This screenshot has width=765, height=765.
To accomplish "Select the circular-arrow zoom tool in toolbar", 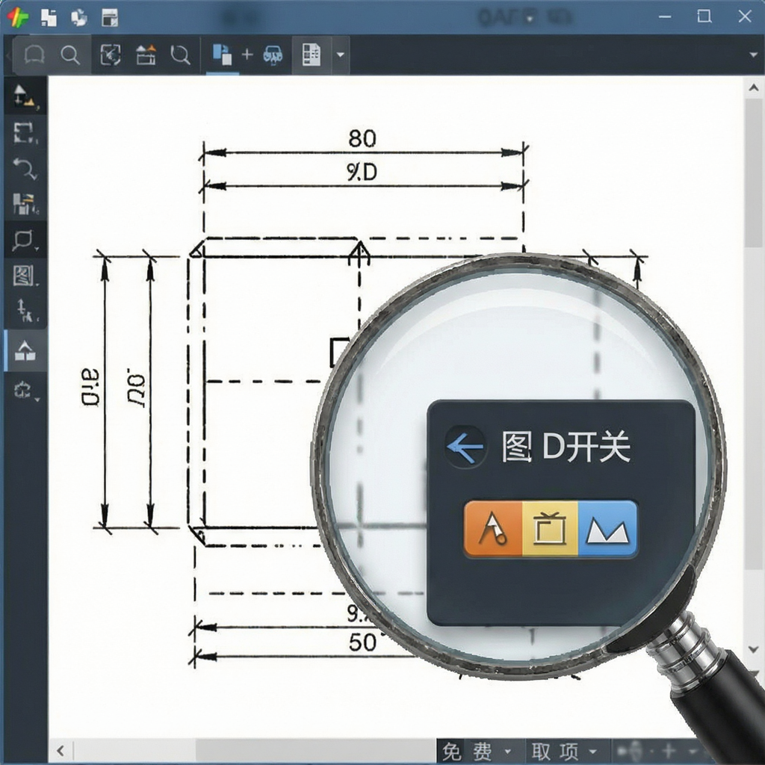I will tap(180, 55).
